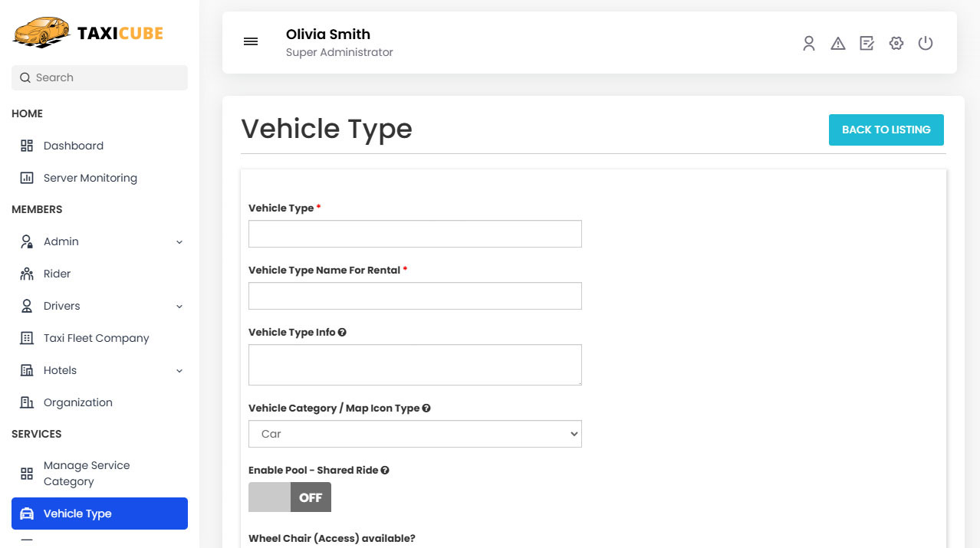This screenshot has width=980, height=548.
Task: Select the Taxi Fleet Company icon
Action: tap(28, 337)
